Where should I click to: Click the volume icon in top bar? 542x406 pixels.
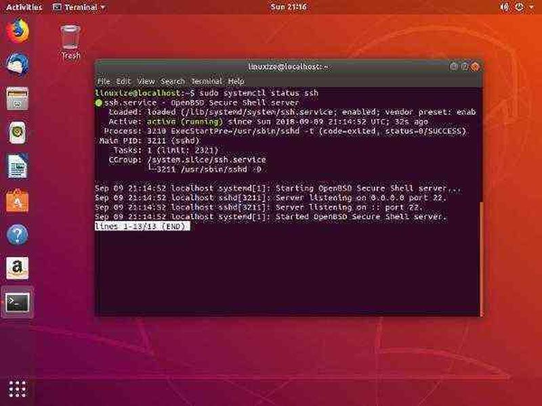[x=504, y=7]
